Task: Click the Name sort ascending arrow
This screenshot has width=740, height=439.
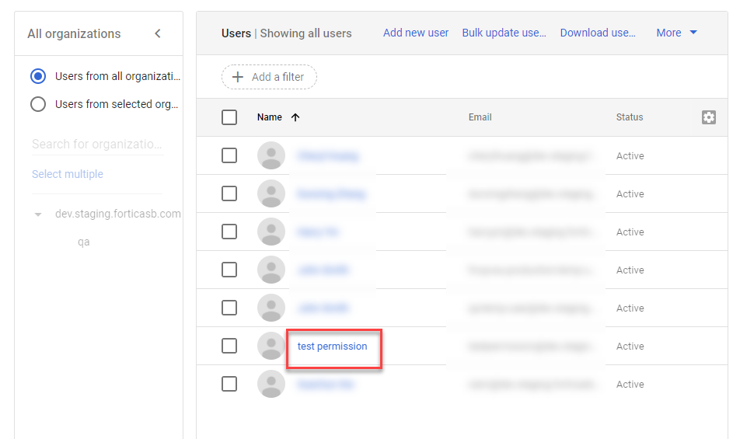Action: point(295,117)
